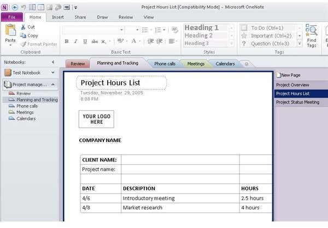The height and width of the screenshot is (228, 328).
Task: Collapse the Notebooks navigation pane
Action: [53, 62]
